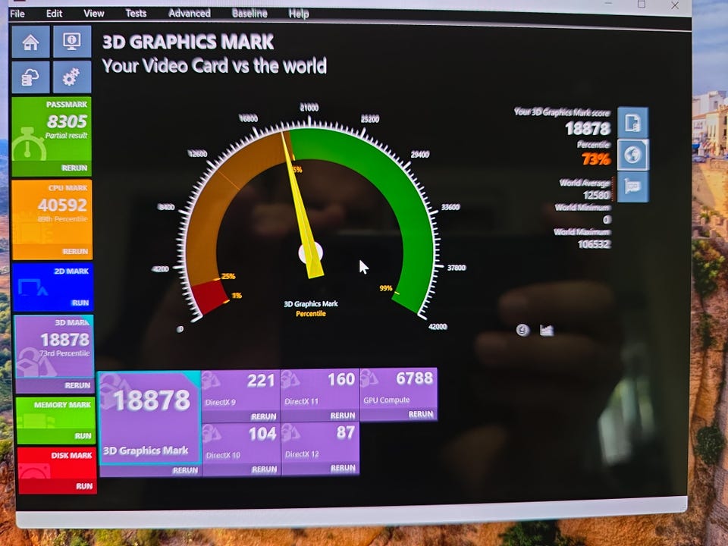This screenshot has height=546, width=728.
Task: Open the Advanced menu
Action: tap(190, 14)
